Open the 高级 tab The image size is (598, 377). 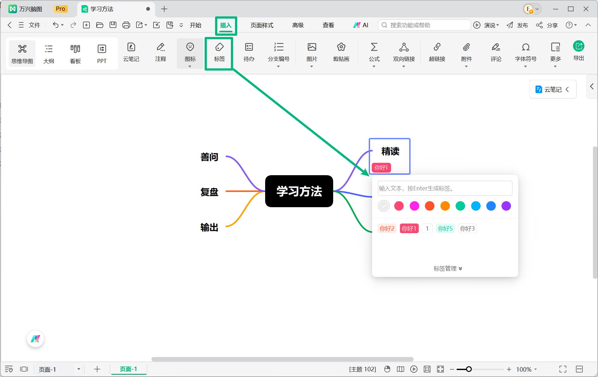tap(298, 25)
